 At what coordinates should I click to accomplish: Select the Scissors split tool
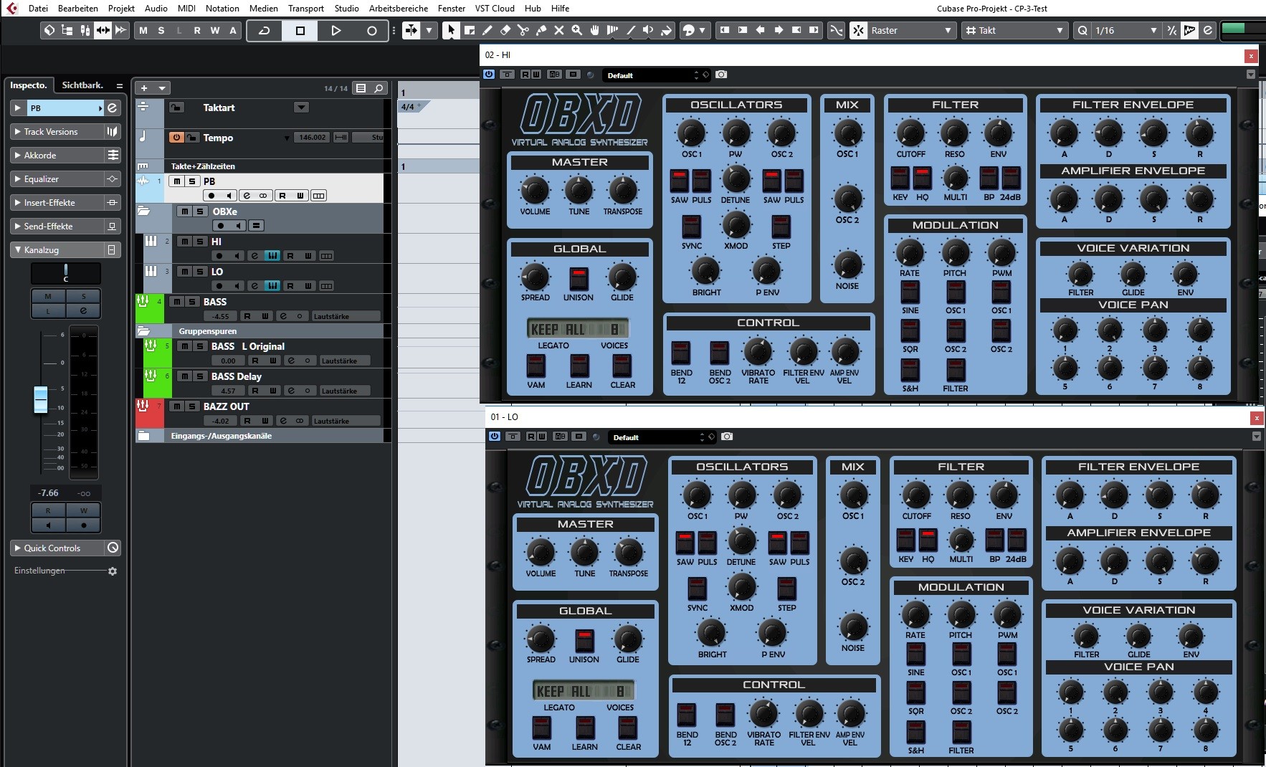523,30
